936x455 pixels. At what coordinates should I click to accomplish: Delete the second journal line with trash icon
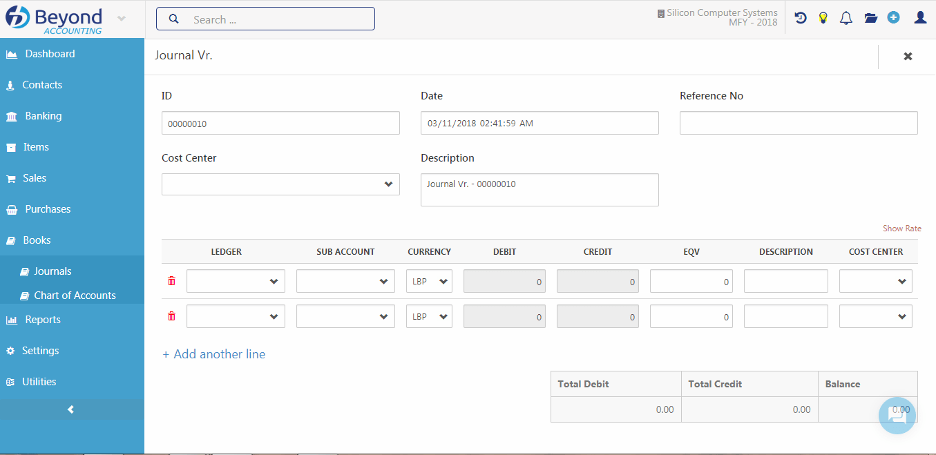172,316
